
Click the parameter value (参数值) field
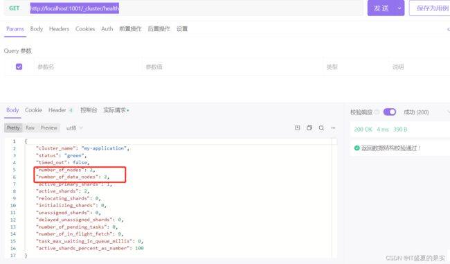point(233,67)
